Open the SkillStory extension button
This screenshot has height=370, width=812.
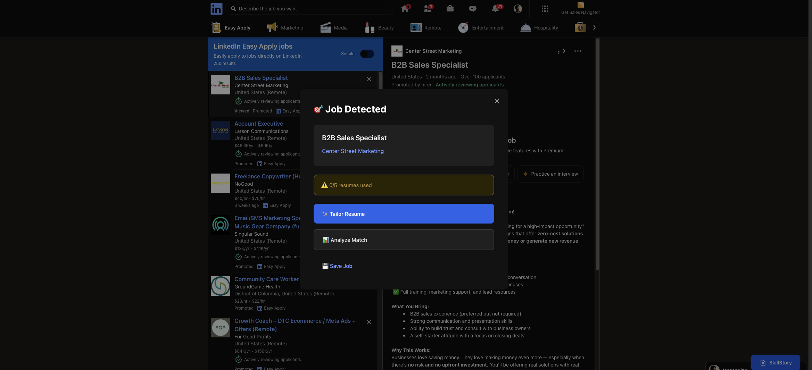[x=776, y=362]
